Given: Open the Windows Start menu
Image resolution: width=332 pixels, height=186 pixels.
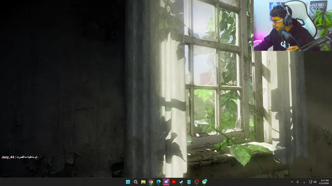Looking at the screenshot, I should click(x=128, y=182).
